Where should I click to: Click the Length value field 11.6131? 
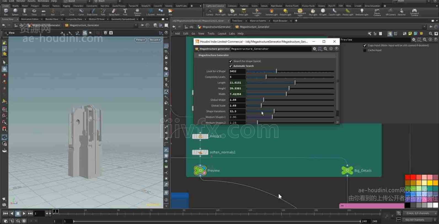[237, 83]
